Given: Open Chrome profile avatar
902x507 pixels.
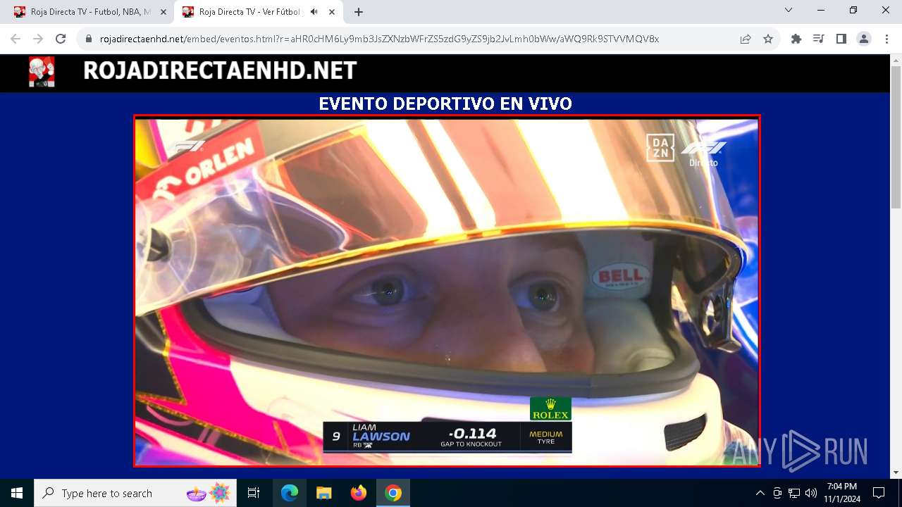Looking at the screenshot, I should [x=864, y=39].
